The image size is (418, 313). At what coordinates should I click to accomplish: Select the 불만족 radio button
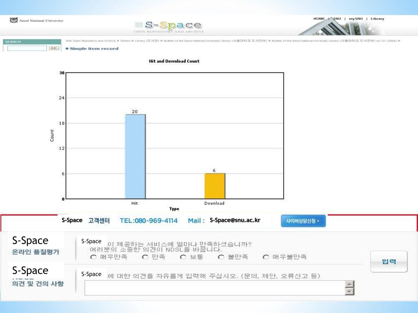[221, 257]
